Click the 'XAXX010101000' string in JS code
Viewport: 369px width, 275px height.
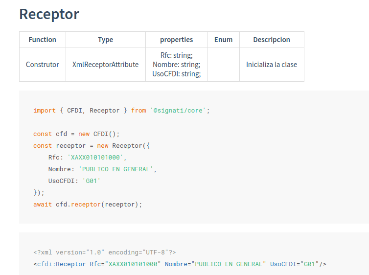pos(95,158)
